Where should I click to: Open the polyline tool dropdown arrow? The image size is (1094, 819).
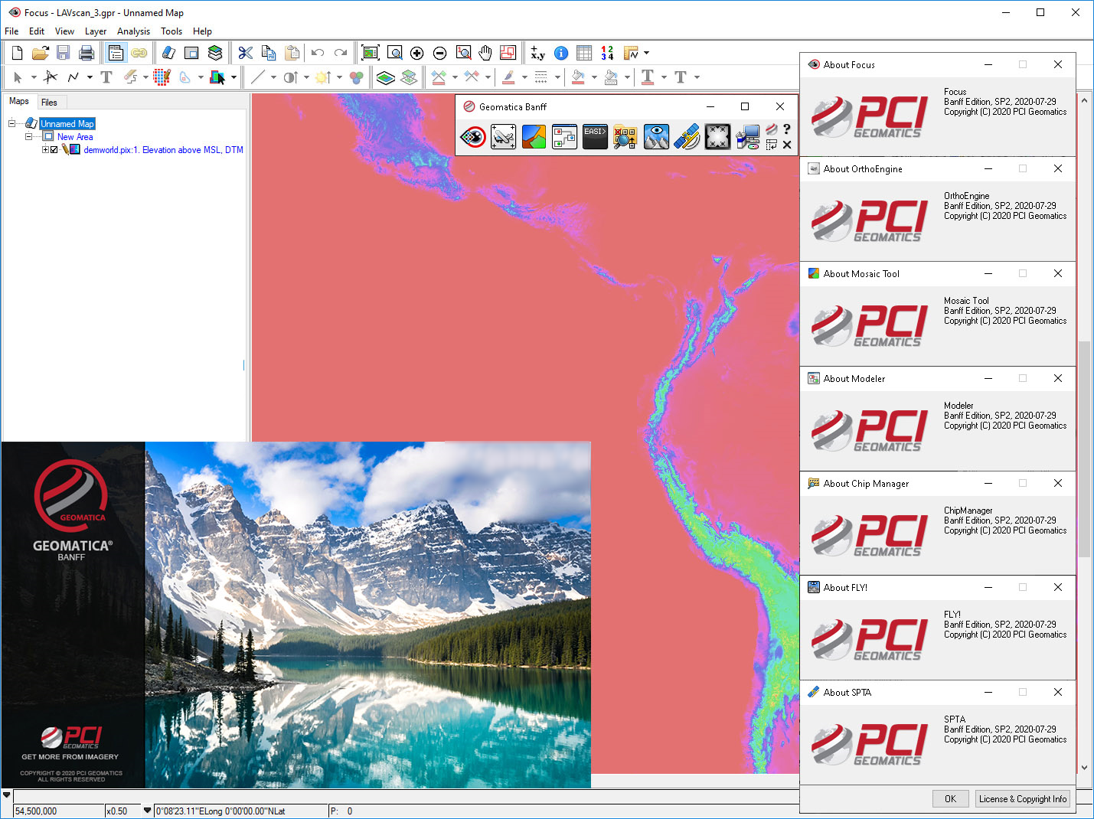90,77
